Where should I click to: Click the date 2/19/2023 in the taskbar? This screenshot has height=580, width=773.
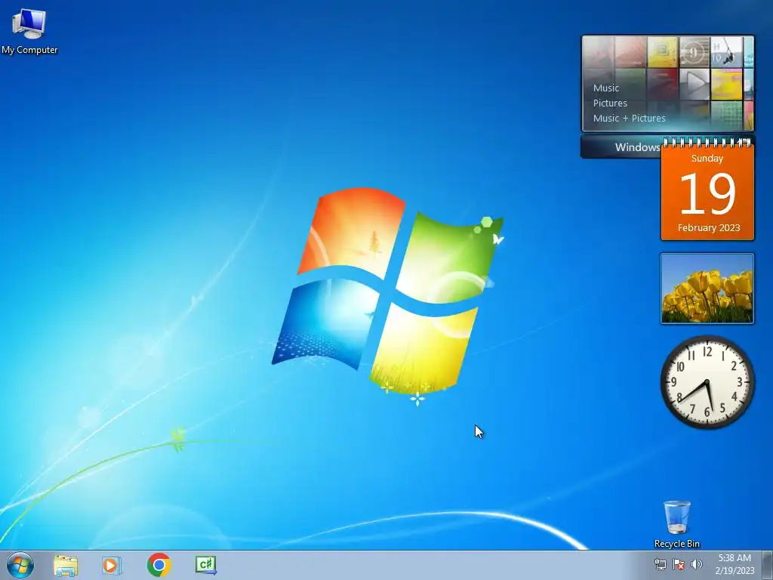pyautogui.click(x=735, y=571)
